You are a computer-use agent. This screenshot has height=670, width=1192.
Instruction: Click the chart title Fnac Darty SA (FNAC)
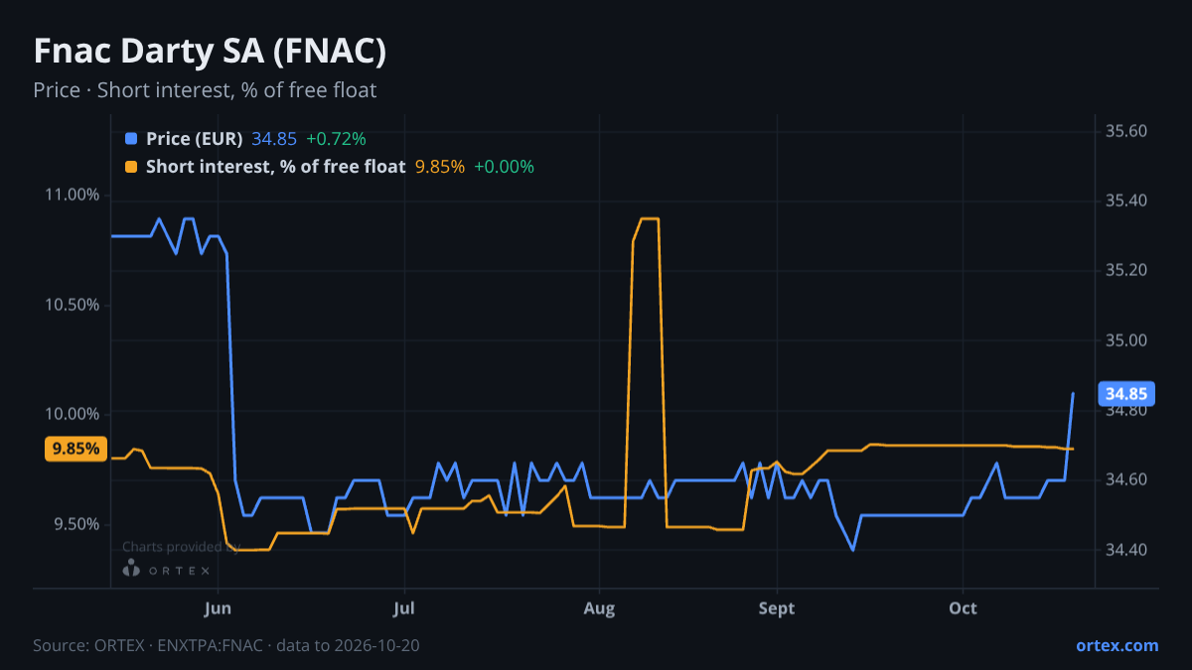pyautogui.click(x=210, y=52)
